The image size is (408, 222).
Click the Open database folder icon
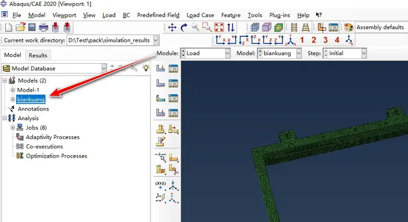20,27
